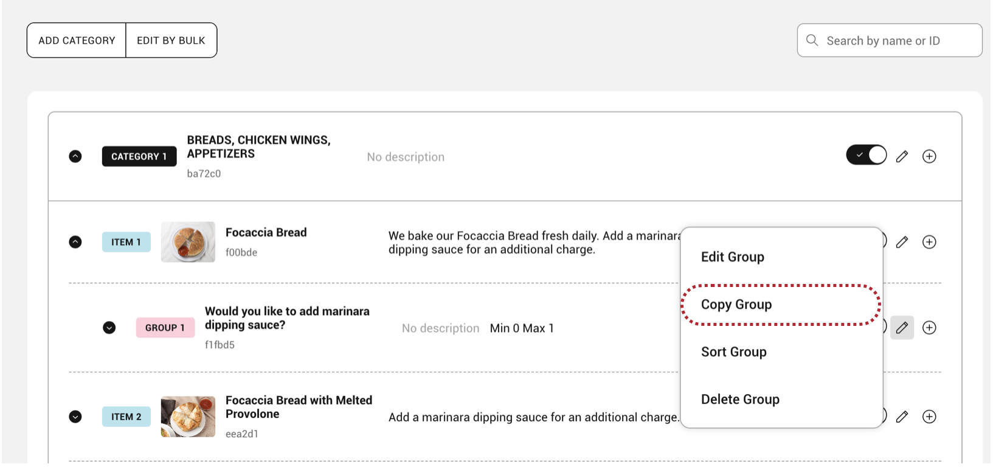The image size is (996, 467).
Task: Click the plus icon in Group 1 row
Action: click(x=929, y=328)
